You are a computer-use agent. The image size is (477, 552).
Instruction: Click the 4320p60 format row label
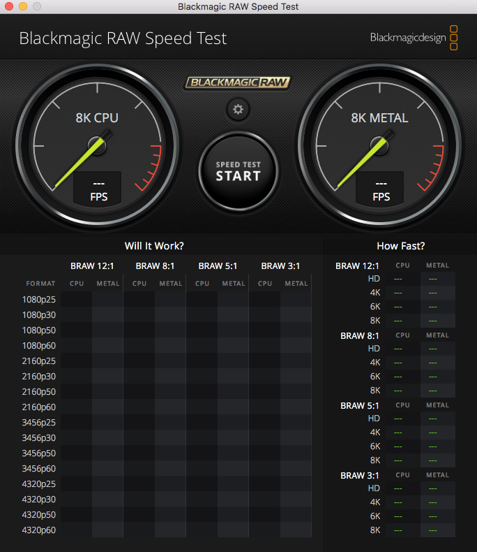coord(39,530)
